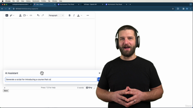Open the Paragraph block format dropdown
The image size is (193, 108).
tap(56, 15)
